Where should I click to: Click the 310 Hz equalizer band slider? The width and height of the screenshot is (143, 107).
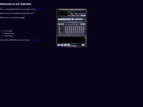point(70,29)
